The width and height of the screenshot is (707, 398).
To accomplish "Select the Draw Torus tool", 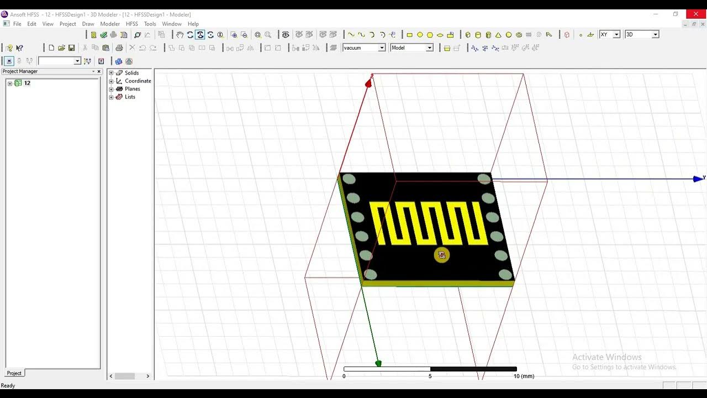I will click(519, 35).
